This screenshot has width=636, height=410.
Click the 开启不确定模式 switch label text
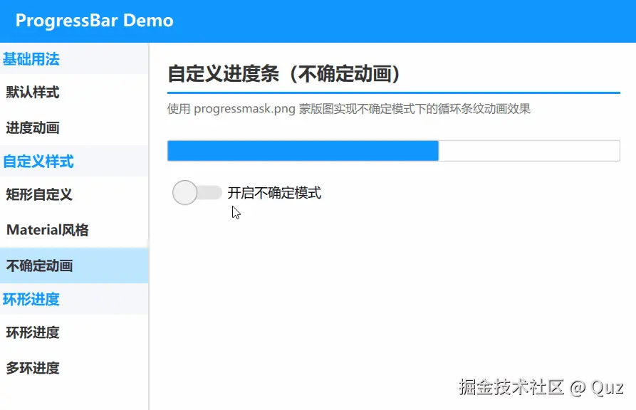pyautogui.click(x=274, y=193)
